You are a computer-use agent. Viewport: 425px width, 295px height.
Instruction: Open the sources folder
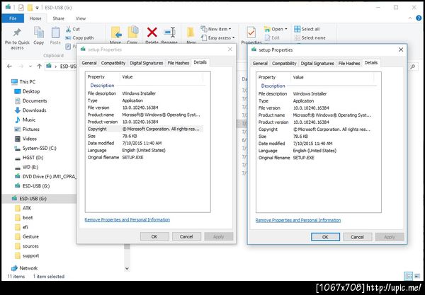click(27, 246)
